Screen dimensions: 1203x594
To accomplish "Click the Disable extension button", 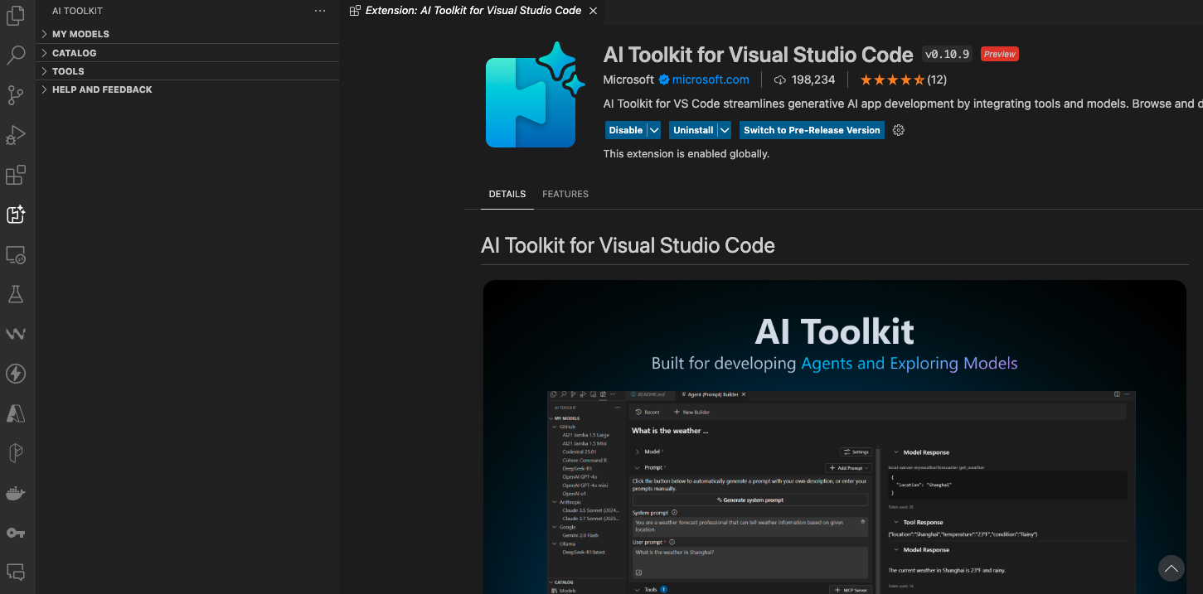I will pyautogui.click(x=626, y=130).
